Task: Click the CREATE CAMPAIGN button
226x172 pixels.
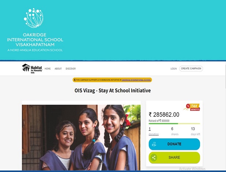Action: click(x=191, y=68)
